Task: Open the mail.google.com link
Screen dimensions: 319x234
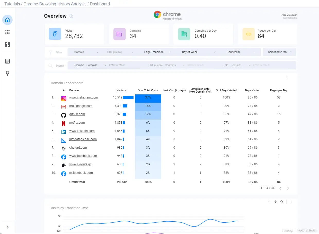Action: tap(81, 106)
